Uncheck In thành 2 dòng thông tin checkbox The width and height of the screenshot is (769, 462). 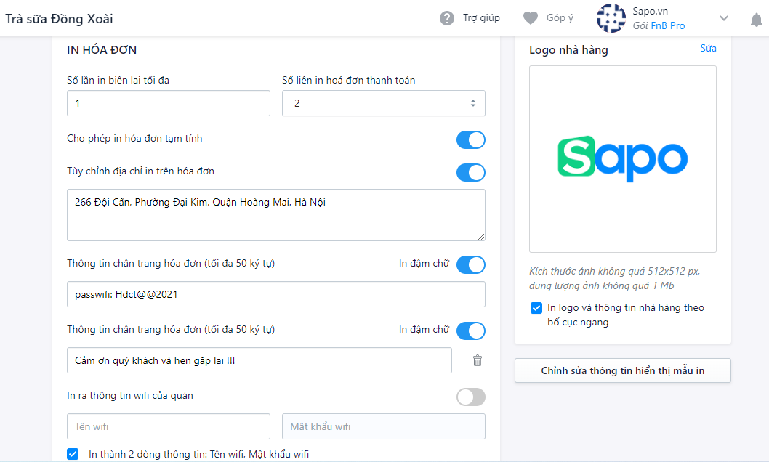tap(73, 454)
